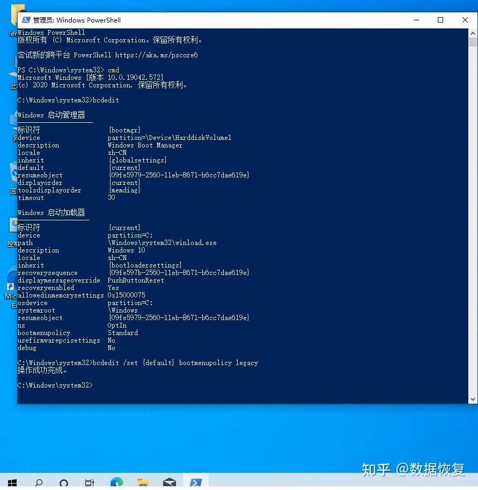Click the 'Windows Boot Manager' description value
The image size is (478, 490).
coord(145,145)
